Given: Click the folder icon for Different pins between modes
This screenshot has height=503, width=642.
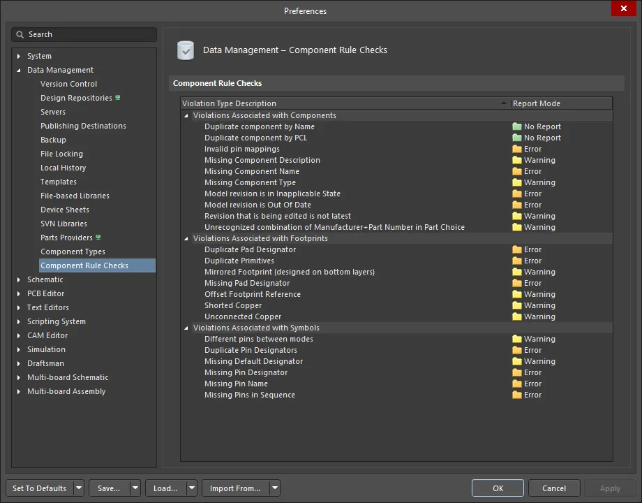Looking at the screenshot, I should [x=516, y=339].
